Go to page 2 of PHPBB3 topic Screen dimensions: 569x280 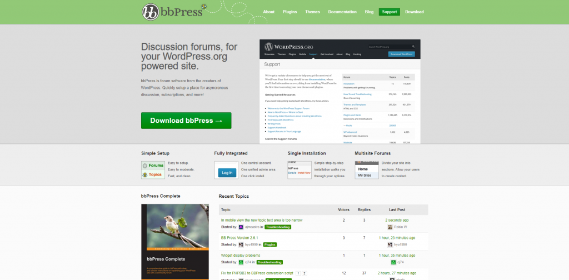[x=305, y=273]
